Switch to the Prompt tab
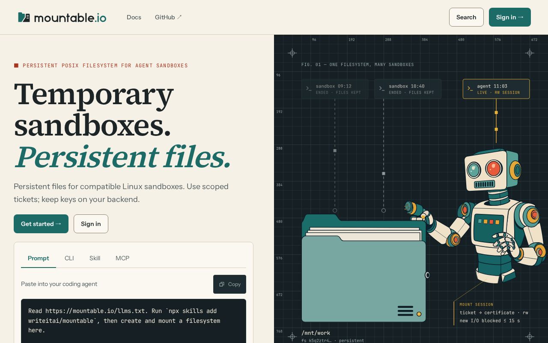The height and width of the screenshot is (343, 548). 39,258
